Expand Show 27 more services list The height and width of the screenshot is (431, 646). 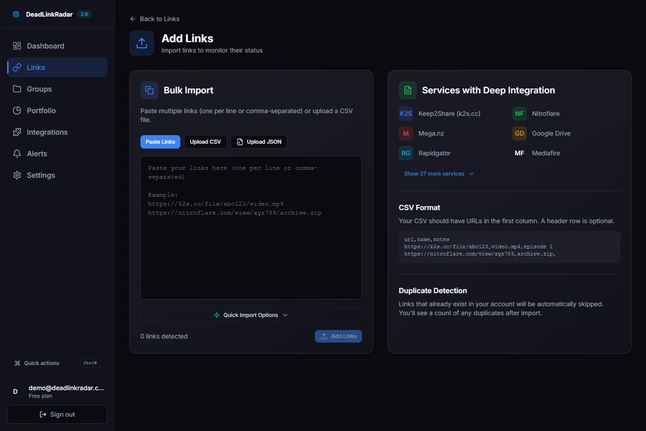click(x=438, y=174)
